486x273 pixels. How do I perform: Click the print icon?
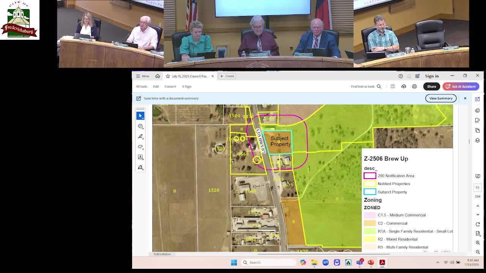414,86
